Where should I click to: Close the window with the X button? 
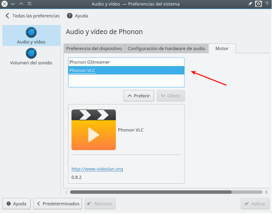coord(5,4)
